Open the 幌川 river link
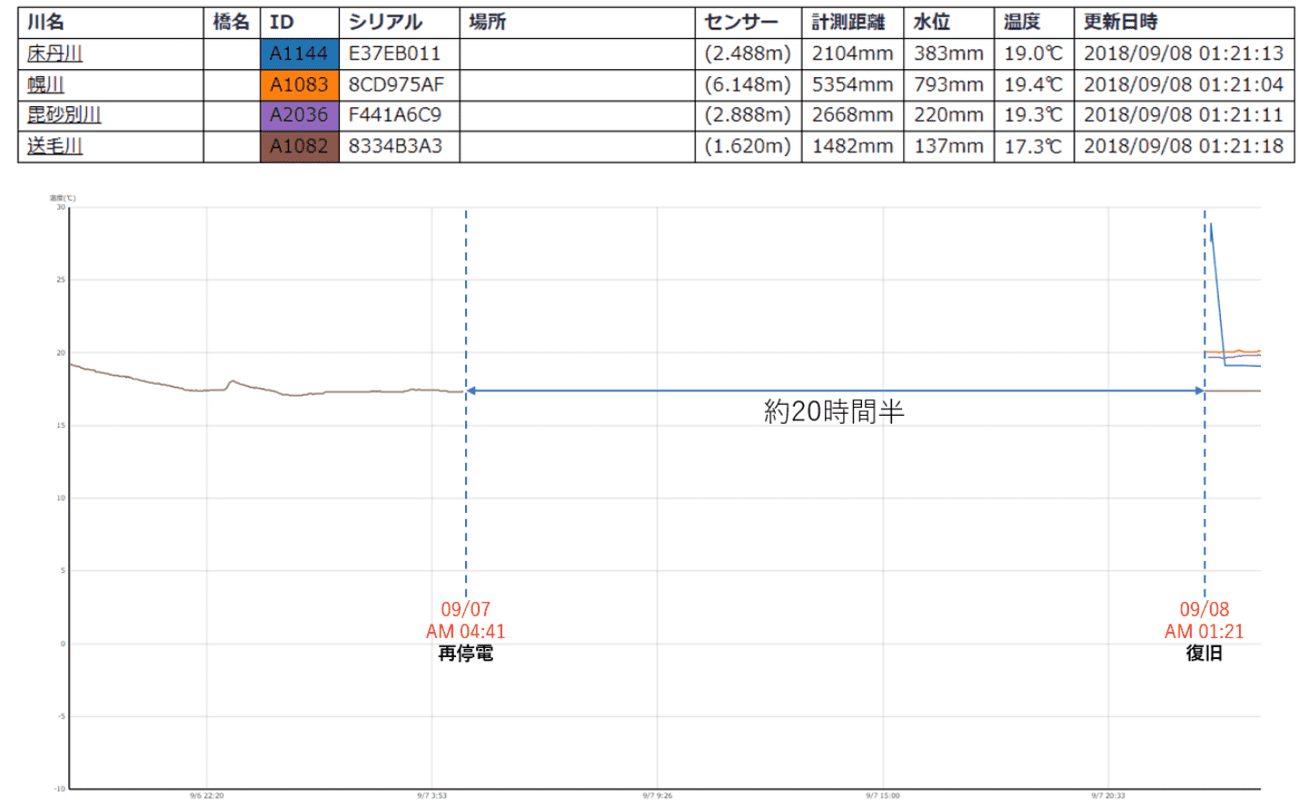Image resolution: width=1308 pixels, height=807 pixels. [45, 84]
